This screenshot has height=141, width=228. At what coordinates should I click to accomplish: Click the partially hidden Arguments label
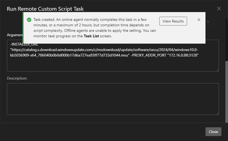point(15,35)
